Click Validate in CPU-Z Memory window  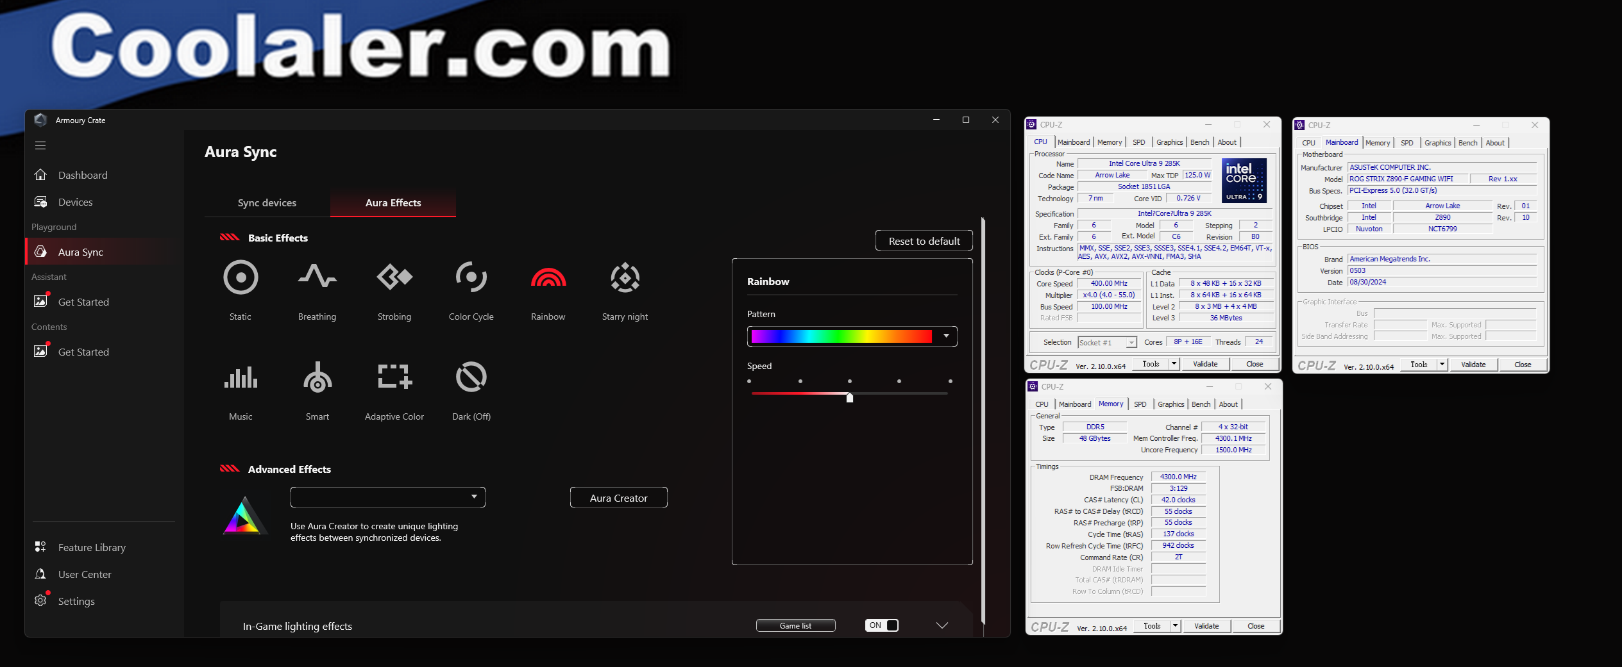pos(1206,626)
